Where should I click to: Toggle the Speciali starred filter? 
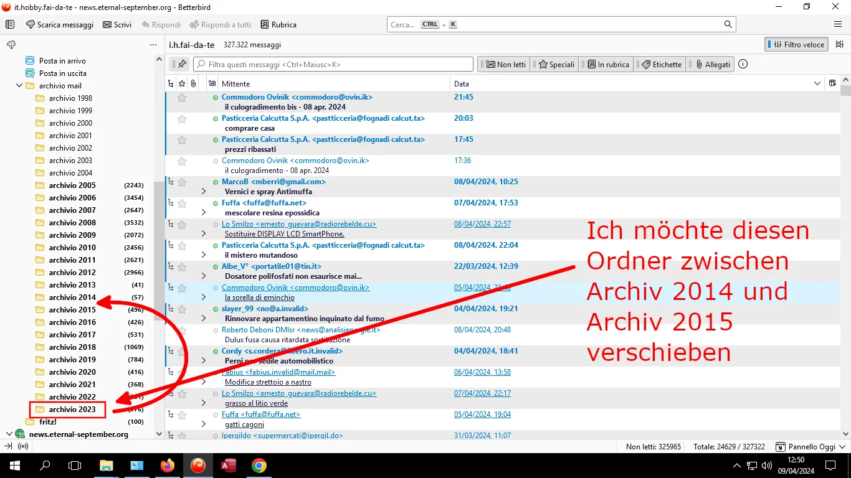554,64
